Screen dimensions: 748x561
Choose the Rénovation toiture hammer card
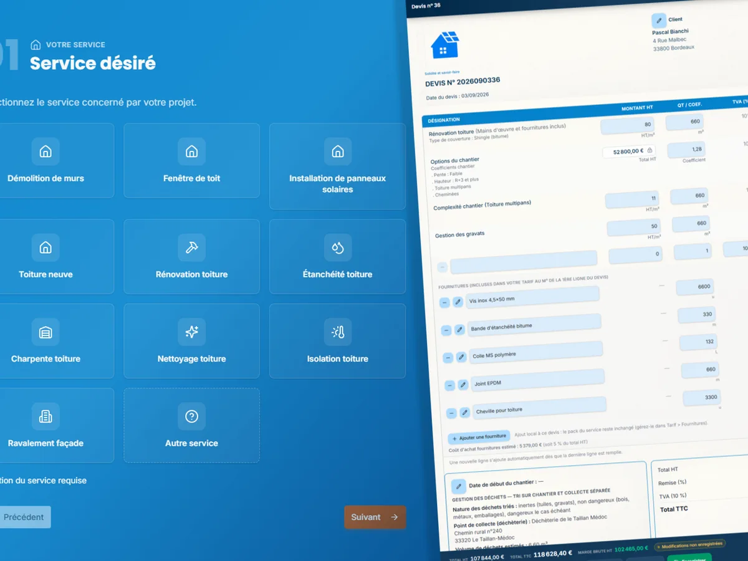pyautogui.click(x=191, y=256)
